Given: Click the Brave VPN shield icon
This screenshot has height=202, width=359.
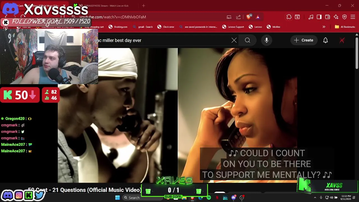Looking at the screenshot, I should pyautogui.click(x=344, y=17).
